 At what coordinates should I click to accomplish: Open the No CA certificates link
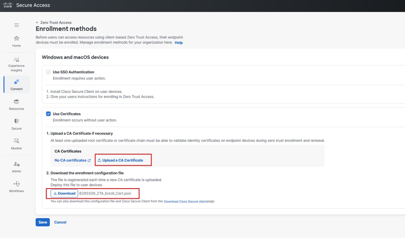point(73,161)
